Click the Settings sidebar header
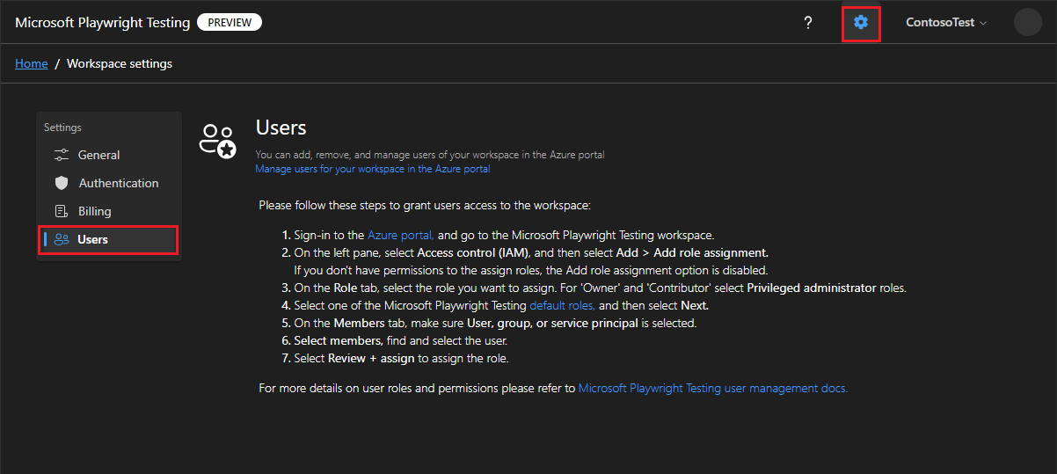 [x=62, y=128]
